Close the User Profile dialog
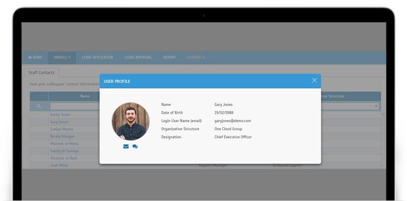407x201 pixels. tap(314, 80)
